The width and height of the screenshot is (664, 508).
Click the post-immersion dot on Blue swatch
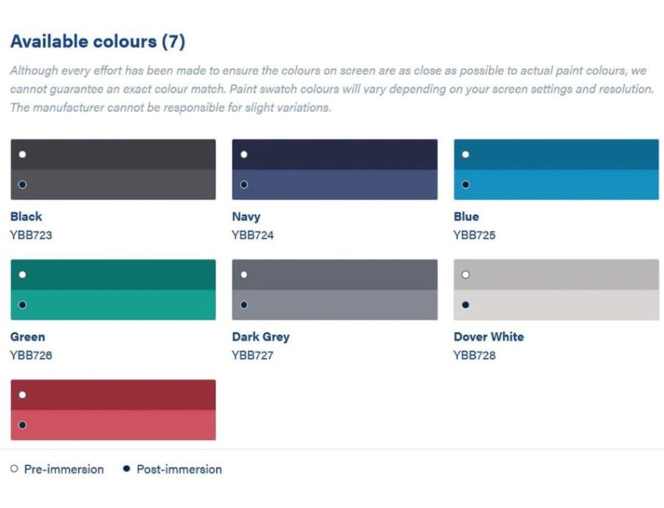[466, 184]
